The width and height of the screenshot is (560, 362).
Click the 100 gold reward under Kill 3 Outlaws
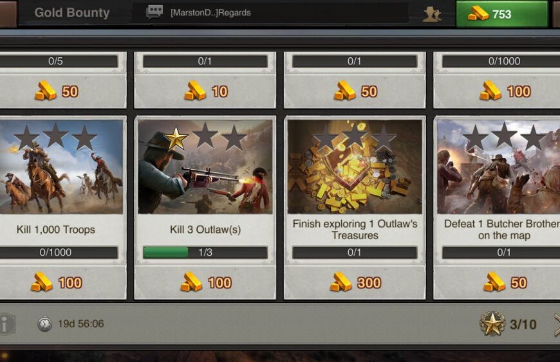pos(206,282)
